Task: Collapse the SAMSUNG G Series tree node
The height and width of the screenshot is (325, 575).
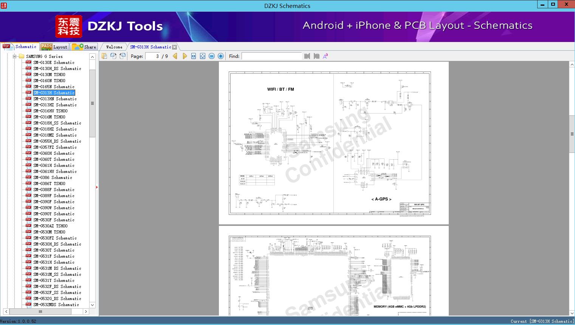Action: coord(15,56)
